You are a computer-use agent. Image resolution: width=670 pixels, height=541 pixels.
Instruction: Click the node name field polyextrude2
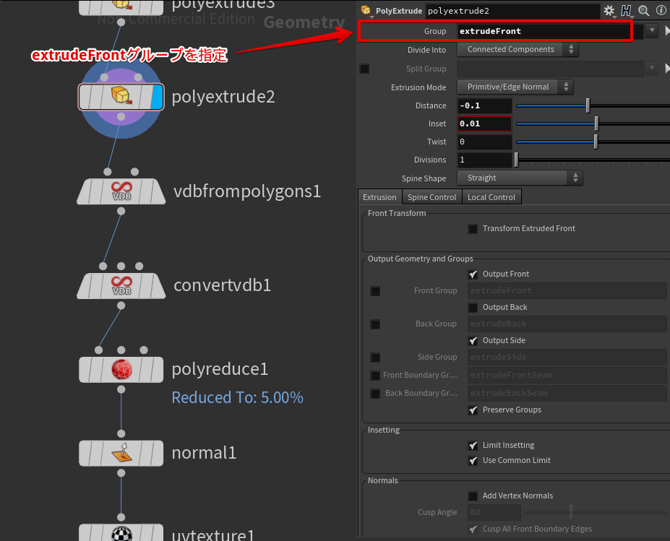512,11
